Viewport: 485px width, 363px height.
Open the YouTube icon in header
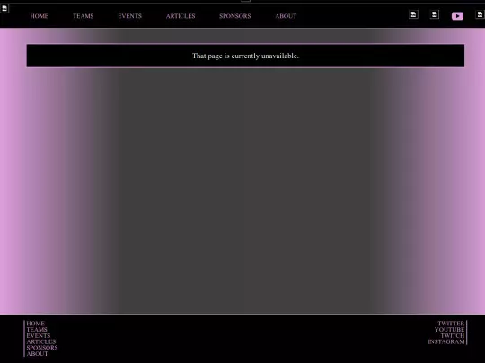[457, 16]
